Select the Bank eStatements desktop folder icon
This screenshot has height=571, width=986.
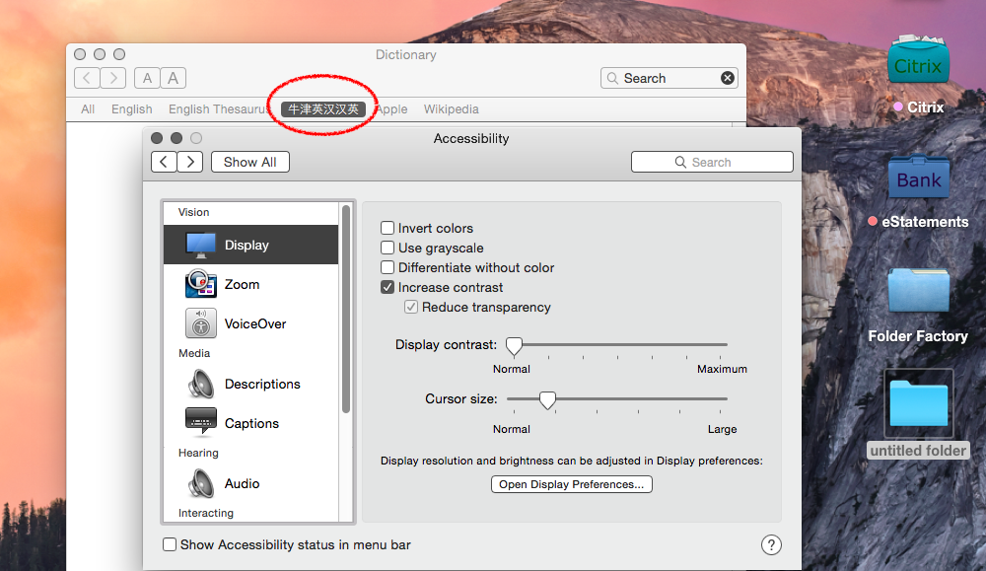coord(919,177)
